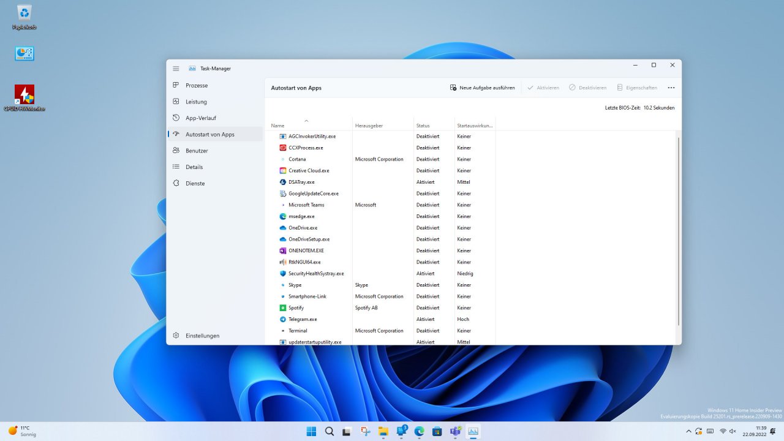Viewport: 784px width, 441px height.
Task: Select the Cortana row
Action: point(380,159)
